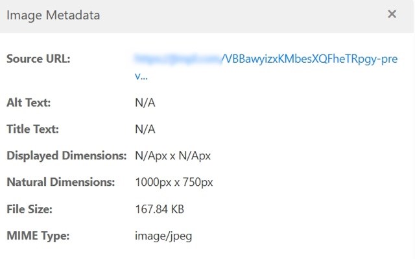Select the Source URL label
The height and width of the screenshot is (259, 415).
click(x=38, y=59)
